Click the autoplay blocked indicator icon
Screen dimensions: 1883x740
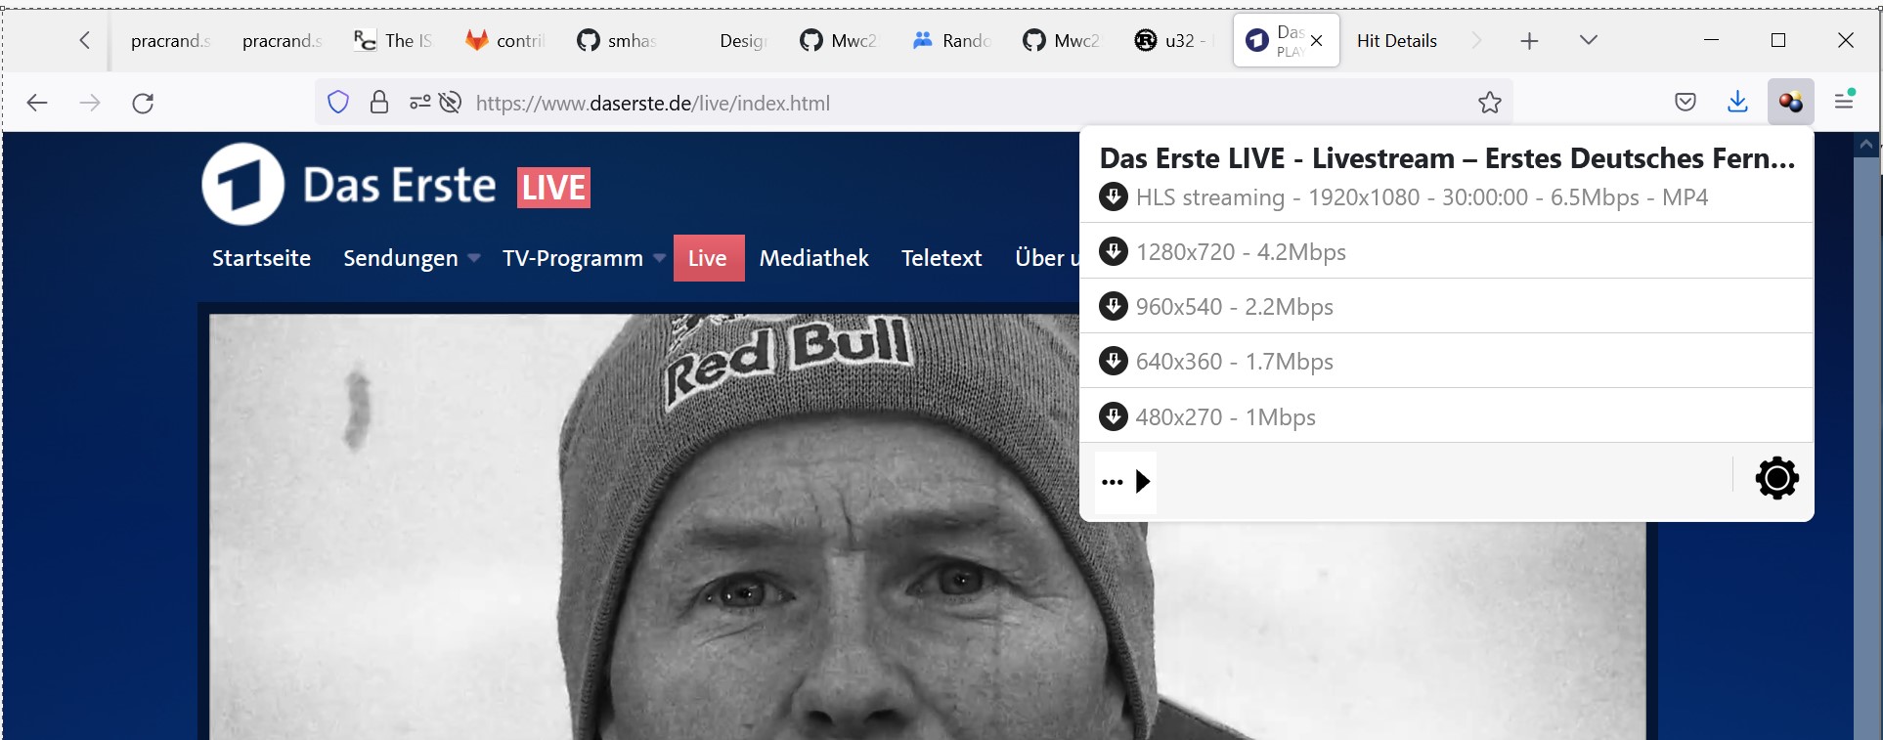pos(450,103)
